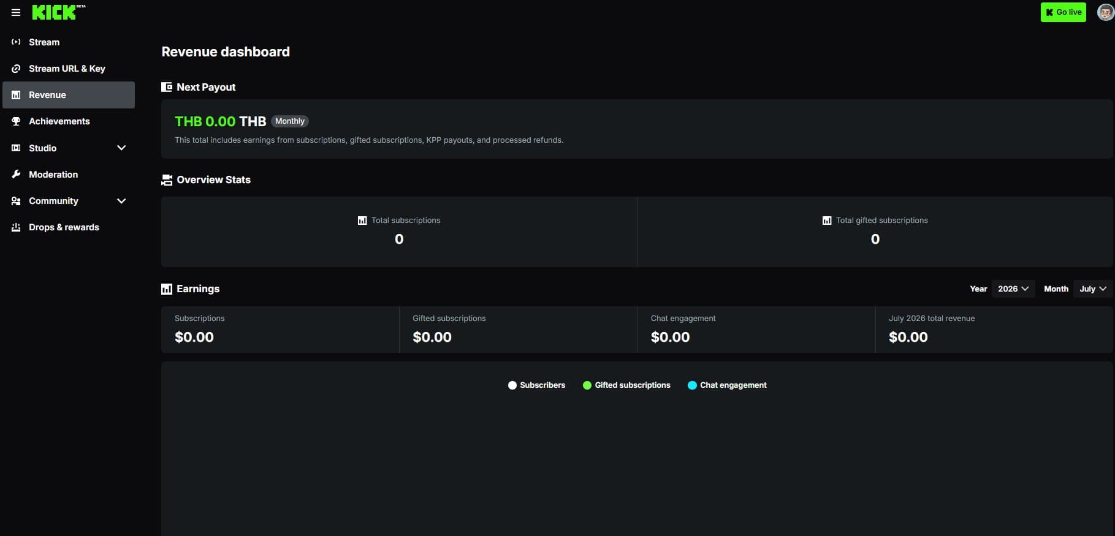Image resolution: width=1115 pixels, height=536 pixels.
Task: Toggle the hamburger sidebar menu
Action: [x=16, y=12]
